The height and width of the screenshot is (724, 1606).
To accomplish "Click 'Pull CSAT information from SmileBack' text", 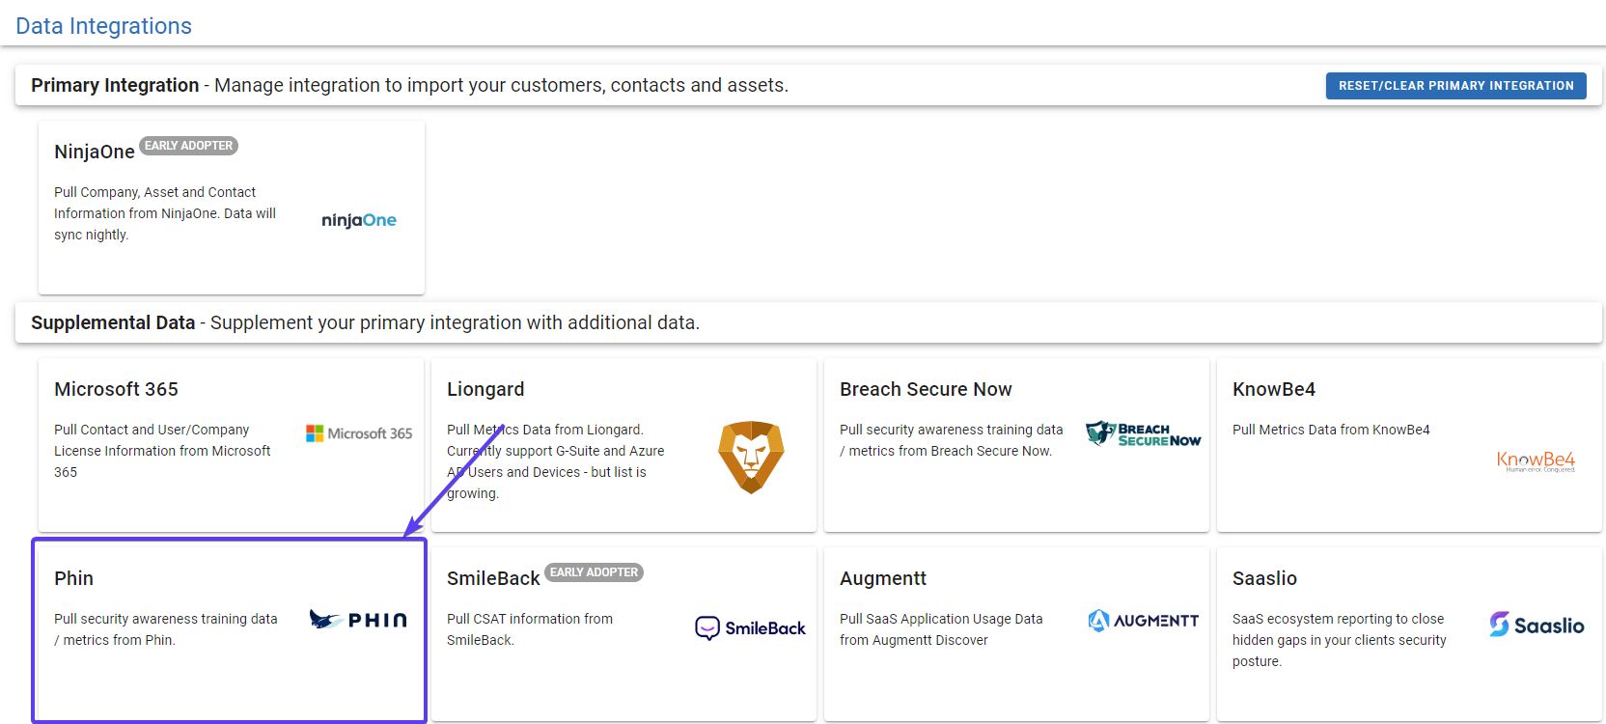I will (x=530, y=629).
